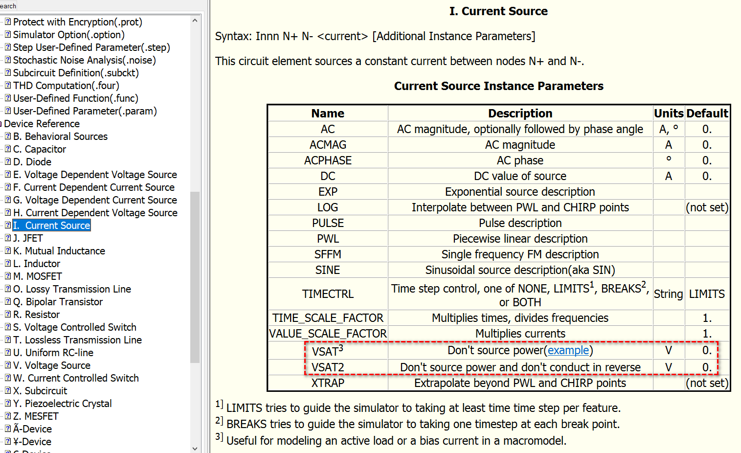Screen dimensions: 741x453
Task: Open 'Stochastic Noise Analysis(.noise)' topic
Action: tap(85, 60)
